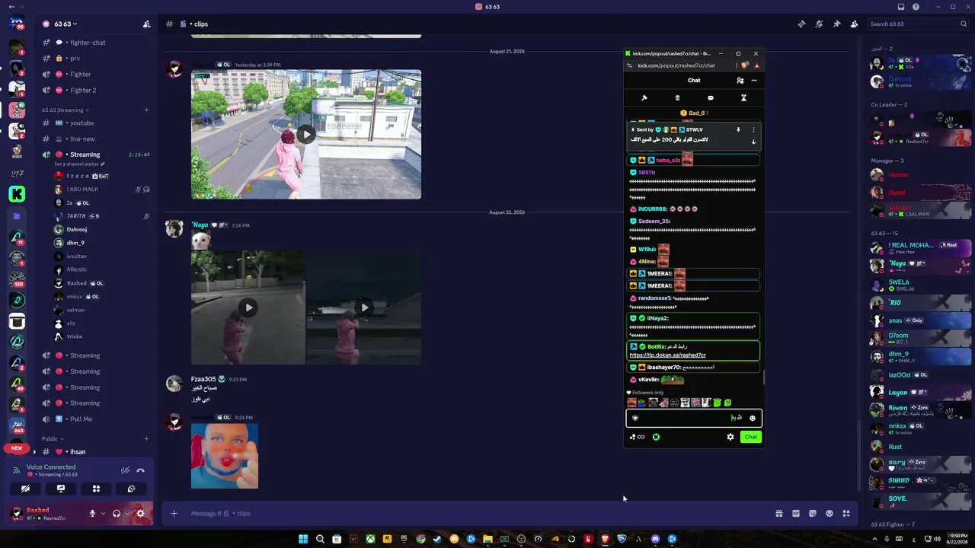The image size is (975, 548).
Task: Open the tip.dokan.sa/rashed7cr link
Action: click(x=668, y=355)
